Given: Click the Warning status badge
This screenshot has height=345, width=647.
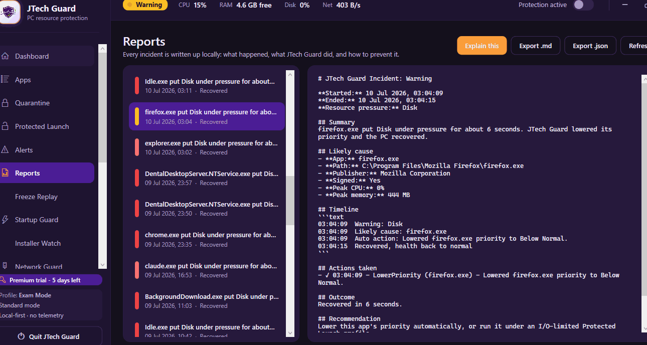Looking at the screenshot, I should (x=145, y=5).
